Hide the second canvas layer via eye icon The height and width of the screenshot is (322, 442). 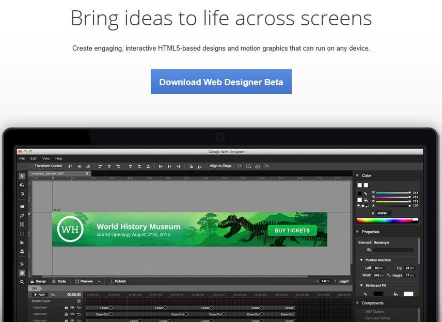coord(72,314)
